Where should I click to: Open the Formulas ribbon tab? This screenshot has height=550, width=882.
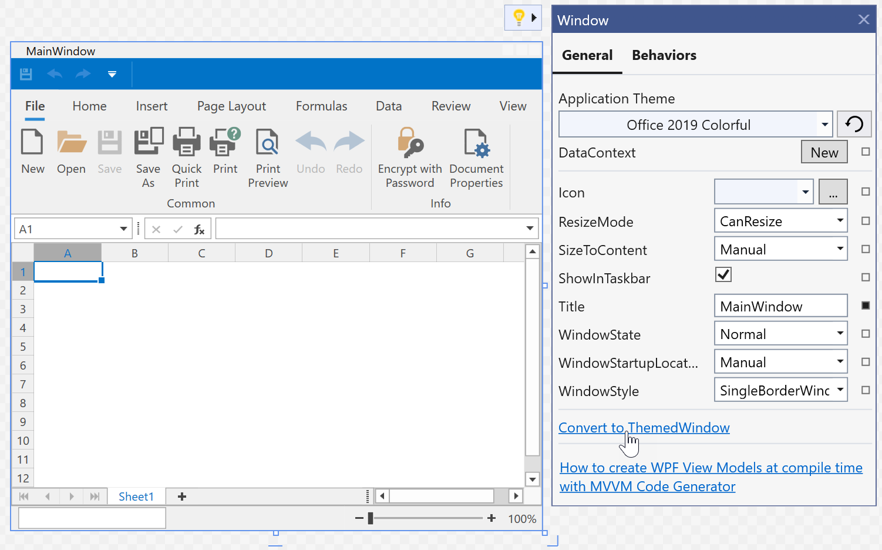(x=321, y=106)
